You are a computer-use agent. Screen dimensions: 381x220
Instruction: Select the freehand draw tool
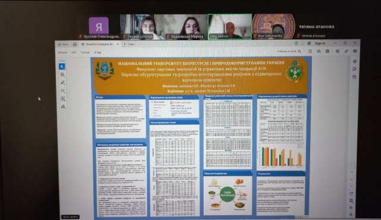click(x=63, y=91)
